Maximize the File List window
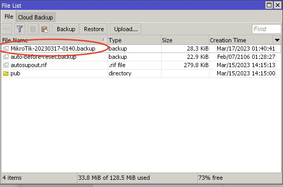 pos(269,5)
